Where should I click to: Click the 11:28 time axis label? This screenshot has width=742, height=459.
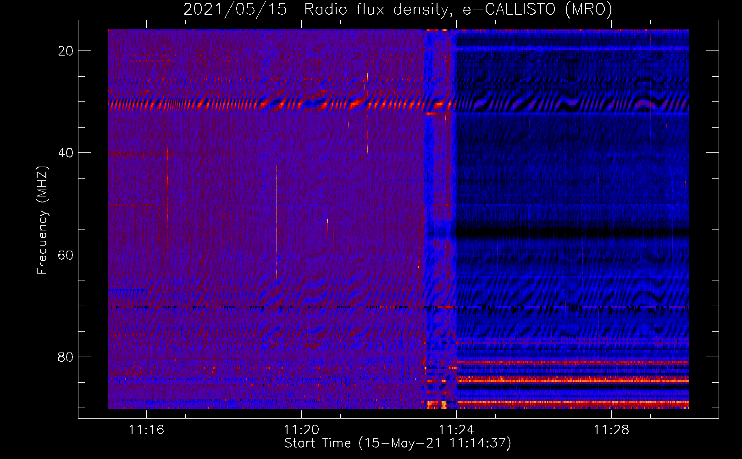pyautogui.click(x=611, y=430)
